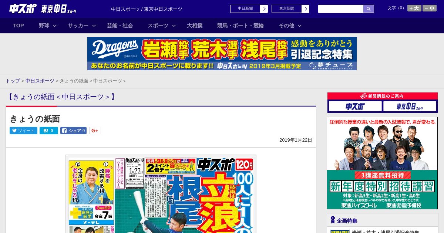
Task: Open the TOP navigation item
Action: pos(18,26)
